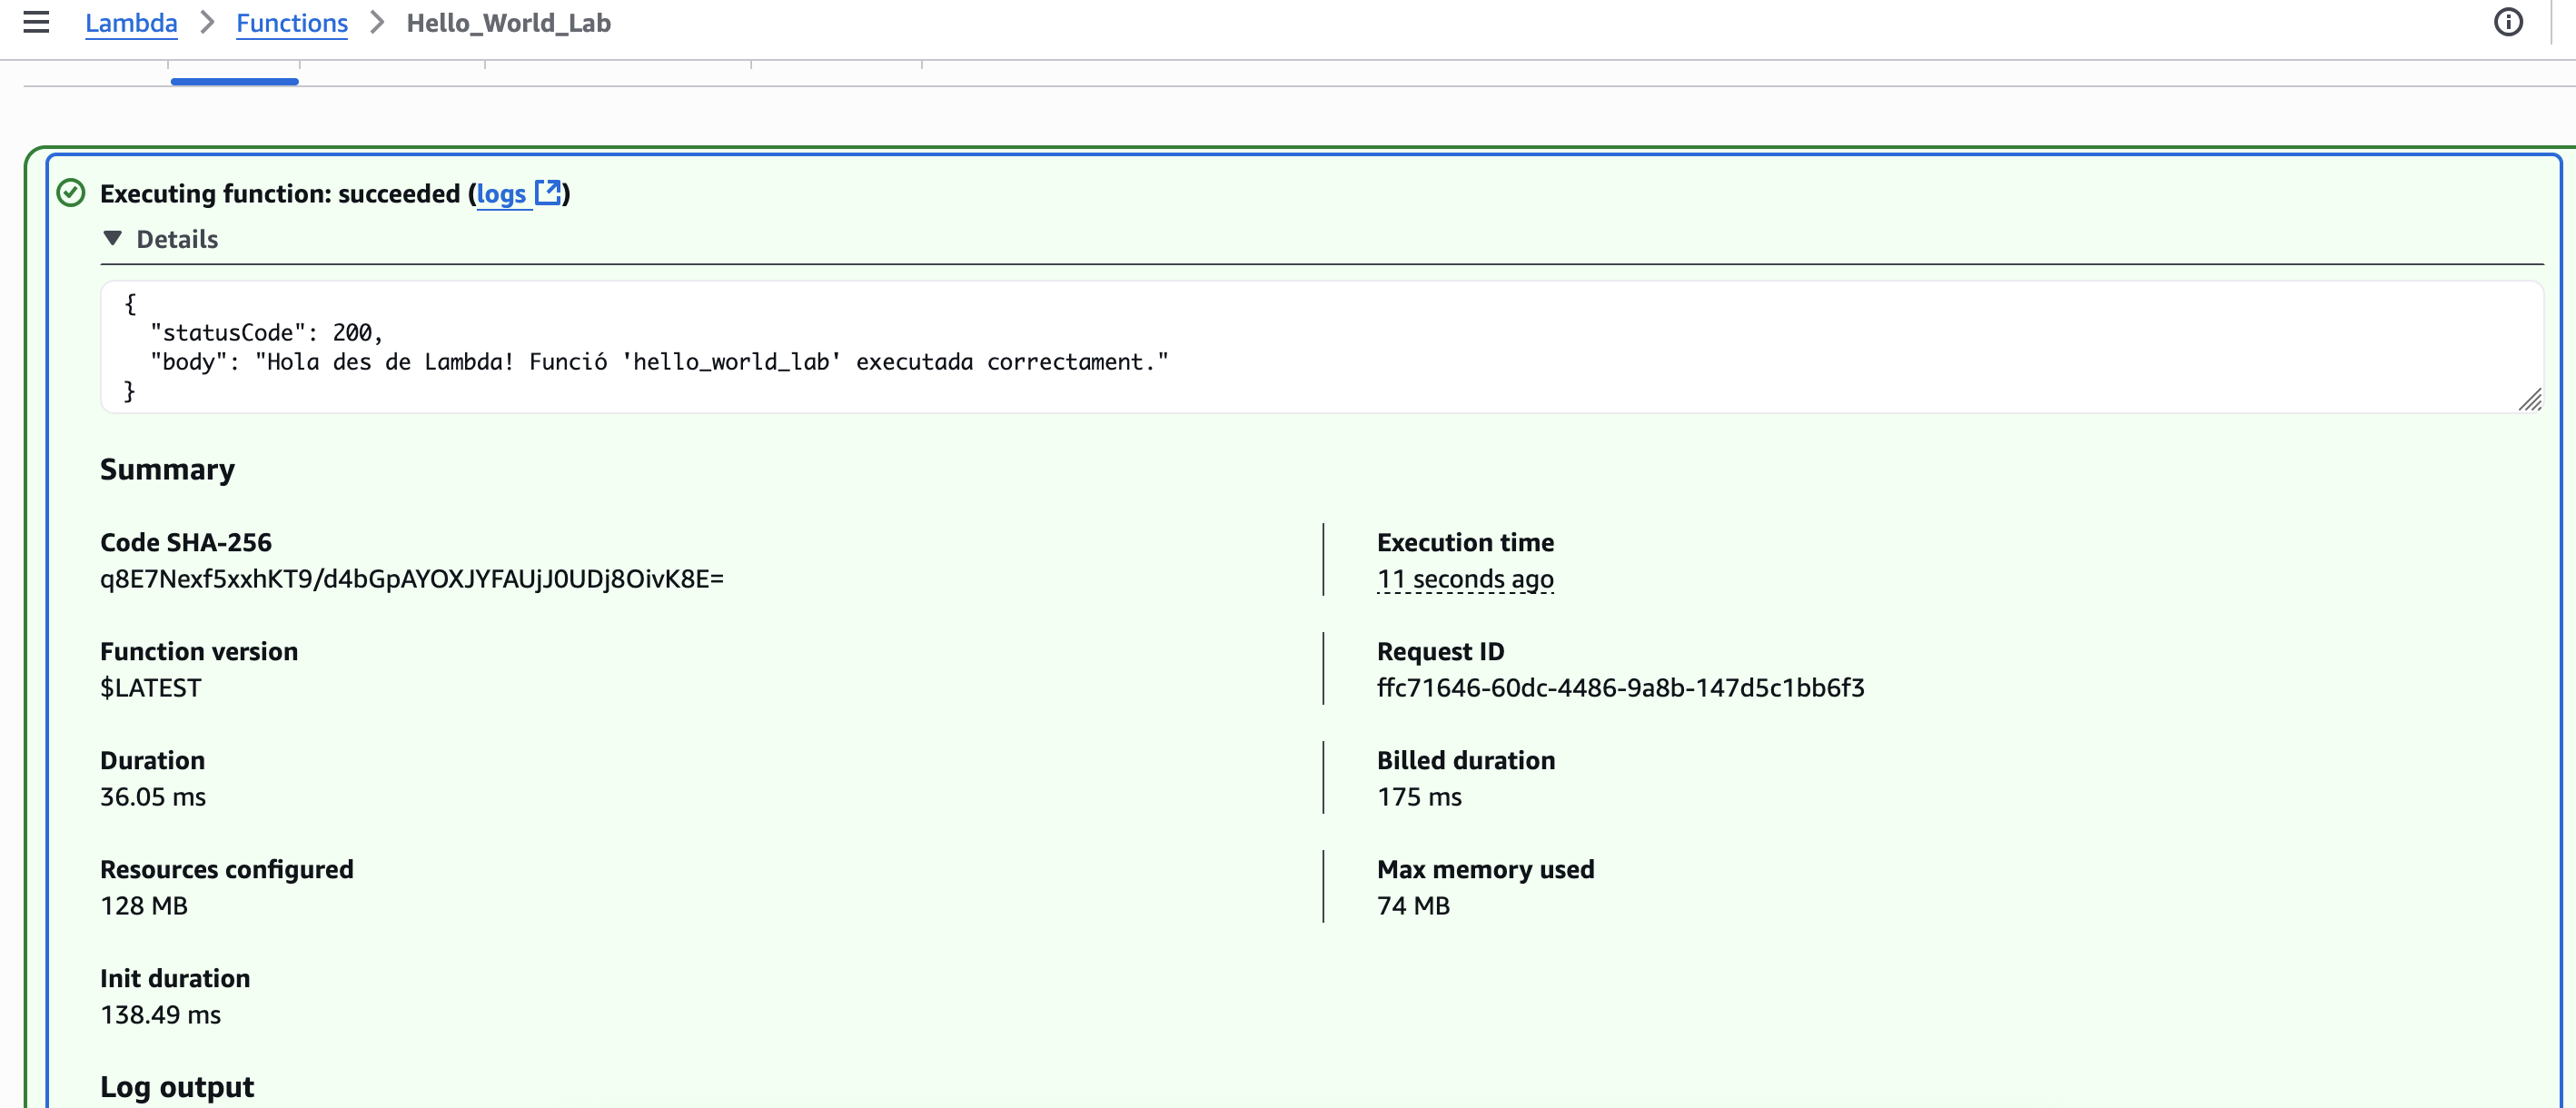Click the info icon at top right
Image resolution: width=2576 pixels, height=1108 pixels.
(2507, 22)
